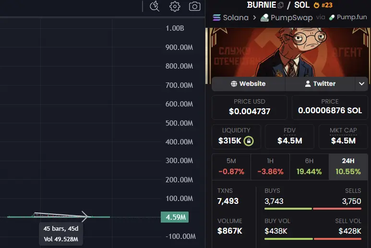The height and width of the screenshot is (248, 371).
Task: Click the 4.59M current price label
Action: coord(175,217)
